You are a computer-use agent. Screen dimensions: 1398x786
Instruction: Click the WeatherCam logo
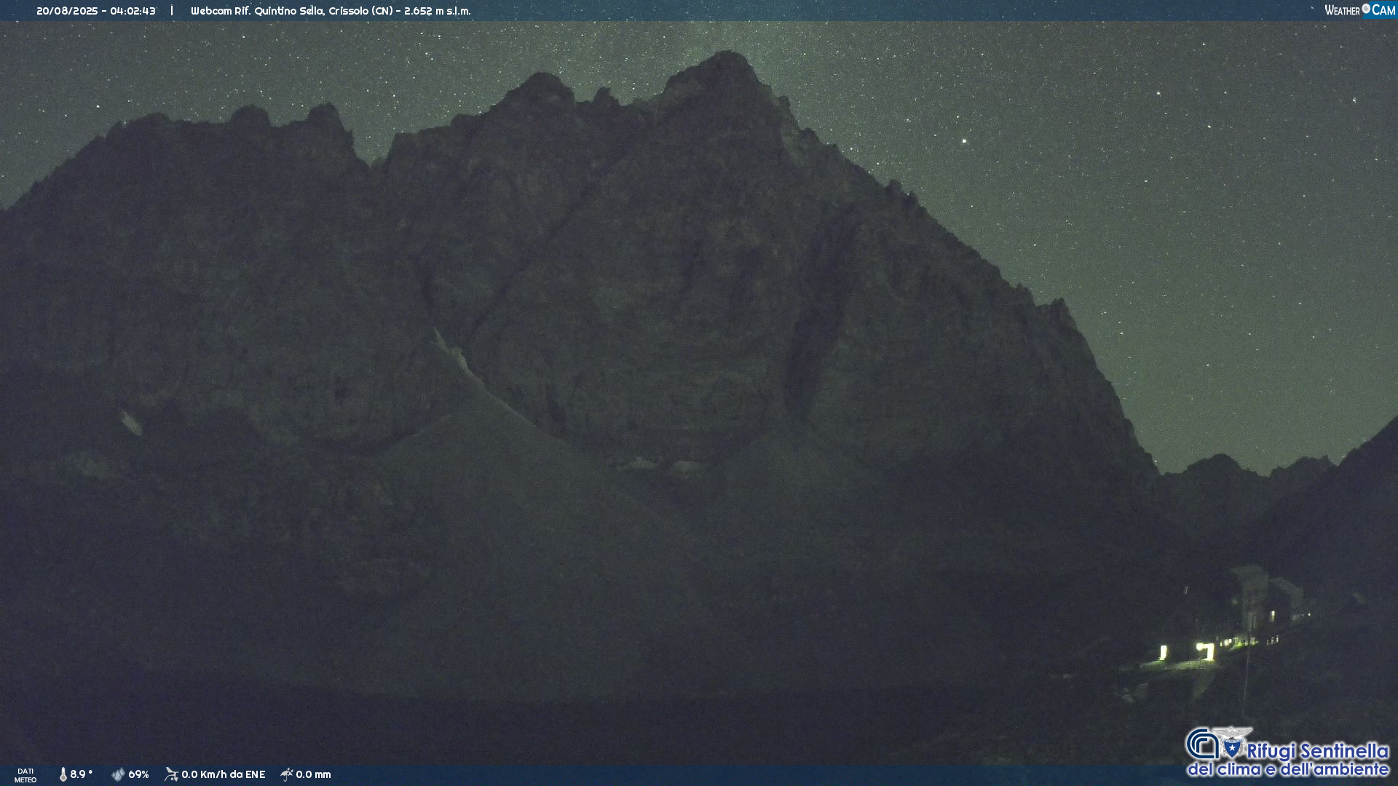[1359, 10]
